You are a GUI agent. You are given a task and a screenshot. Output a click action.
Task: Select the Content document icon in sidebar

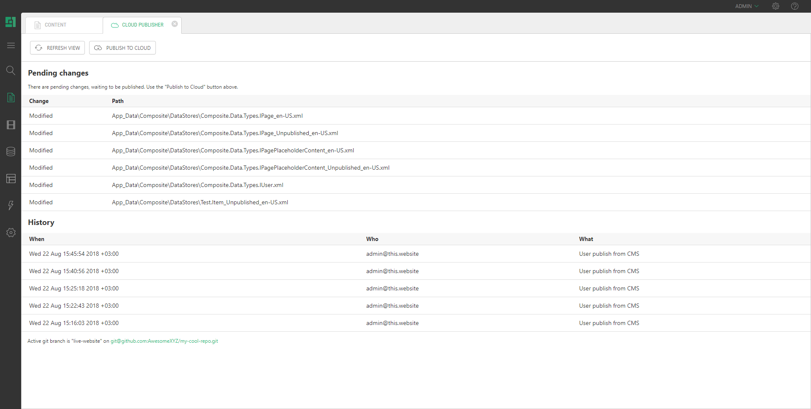tap(11, 98)
